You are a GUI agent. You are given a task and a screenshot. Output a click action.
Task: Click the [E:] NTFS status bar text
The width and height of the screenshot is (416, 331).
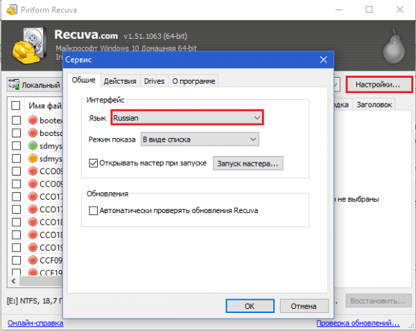coord(35,300)
